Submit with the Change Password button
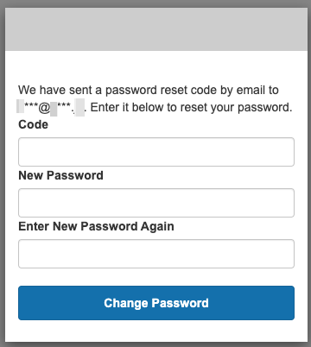311x347 pixels. (x=156, y=303)
